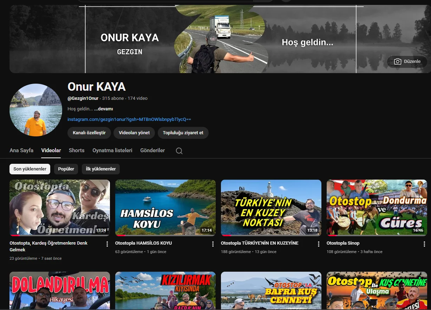
Task: Click the 'Onur KAYA' channel name heading
Action: tap(97, 86)
